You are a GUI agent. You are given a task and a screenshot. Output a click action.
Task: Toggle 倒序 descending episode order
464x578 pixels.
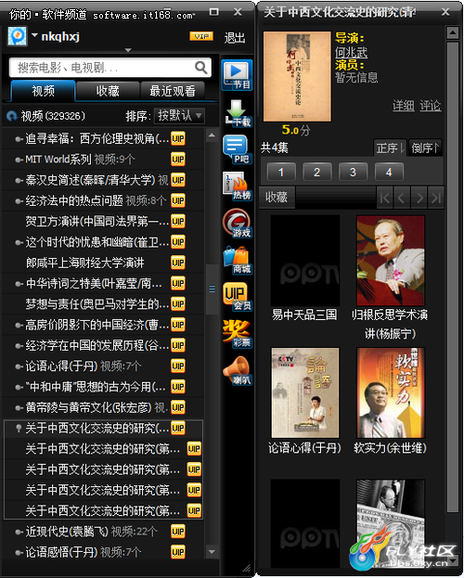(x=424, y=148)
